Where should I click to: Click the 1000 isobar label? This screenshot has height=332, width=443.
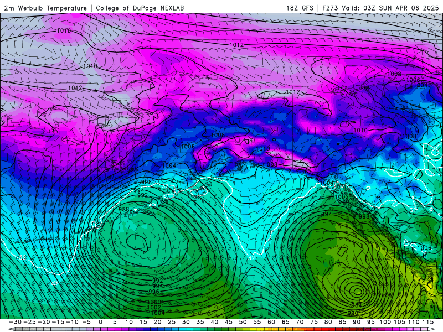[154, 302]
